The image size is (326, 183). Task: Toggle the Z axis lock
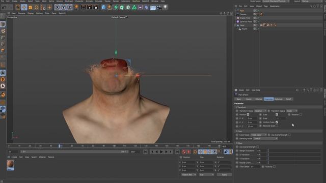coord(70,8)
